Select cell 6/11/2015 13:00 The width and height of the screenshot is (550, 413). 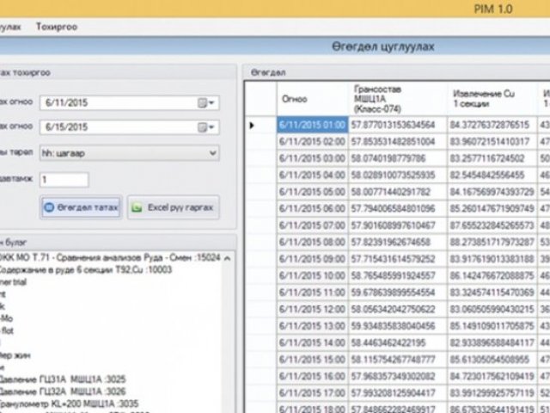coord(313,326)
